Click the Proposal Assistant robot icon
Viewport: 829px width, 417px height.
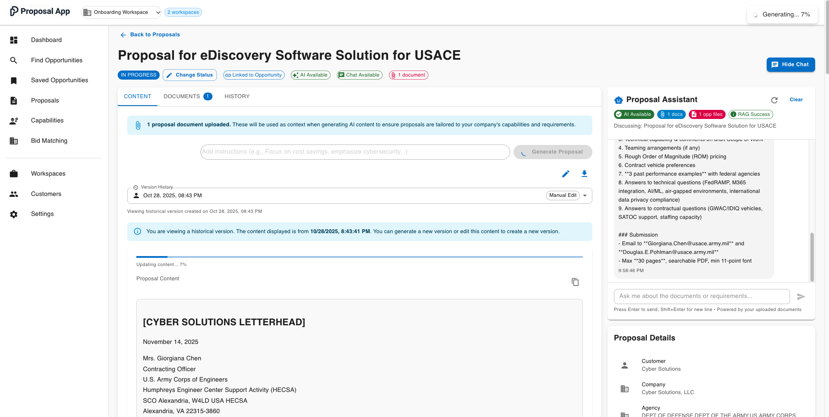(x=619, y=100)
